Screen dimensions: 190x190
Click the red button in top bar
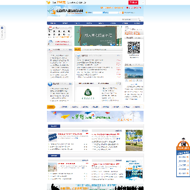point(133,3)
